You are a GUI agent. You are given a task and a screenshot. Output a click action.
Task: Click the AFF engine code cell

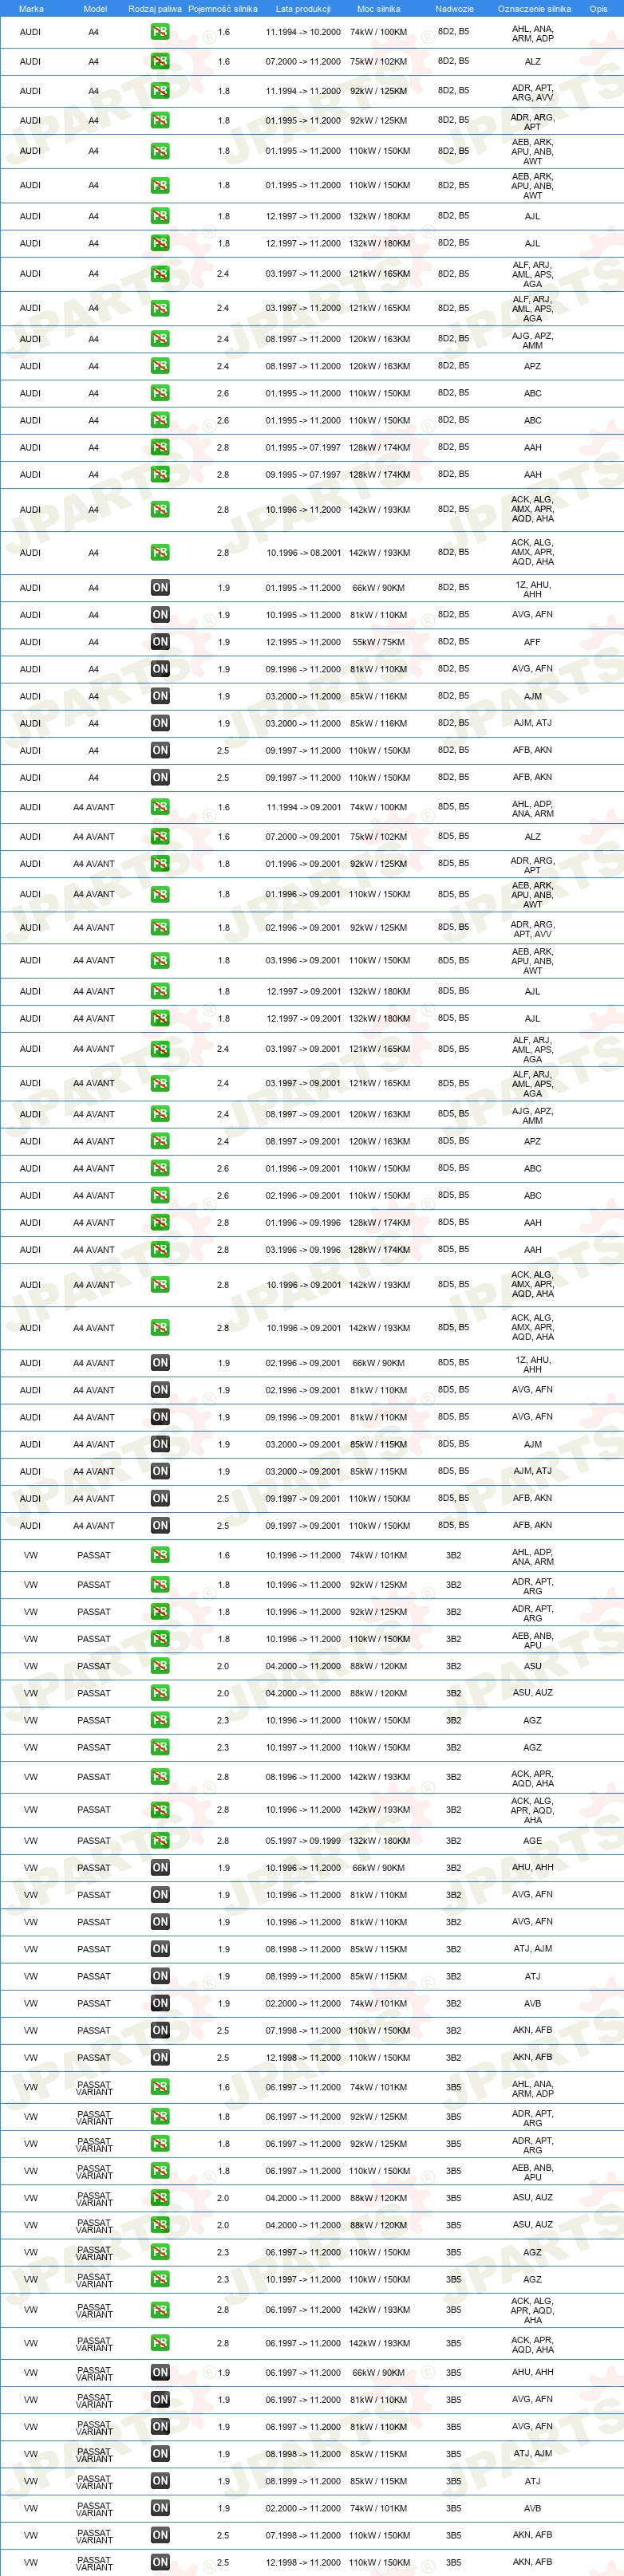533,642
